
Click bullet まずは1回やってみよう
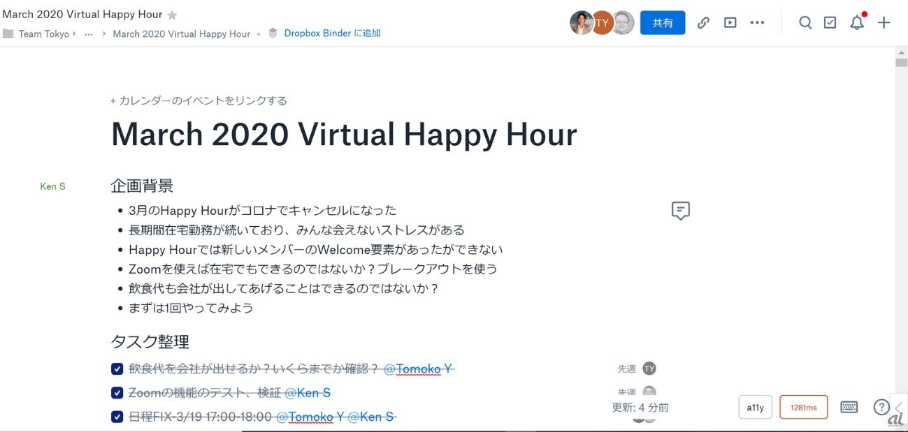[x=191, y=308]
